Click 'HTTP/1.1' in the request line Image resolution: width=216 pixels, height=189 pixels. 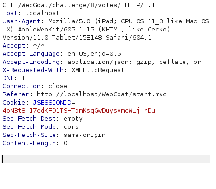coord(140,5)
